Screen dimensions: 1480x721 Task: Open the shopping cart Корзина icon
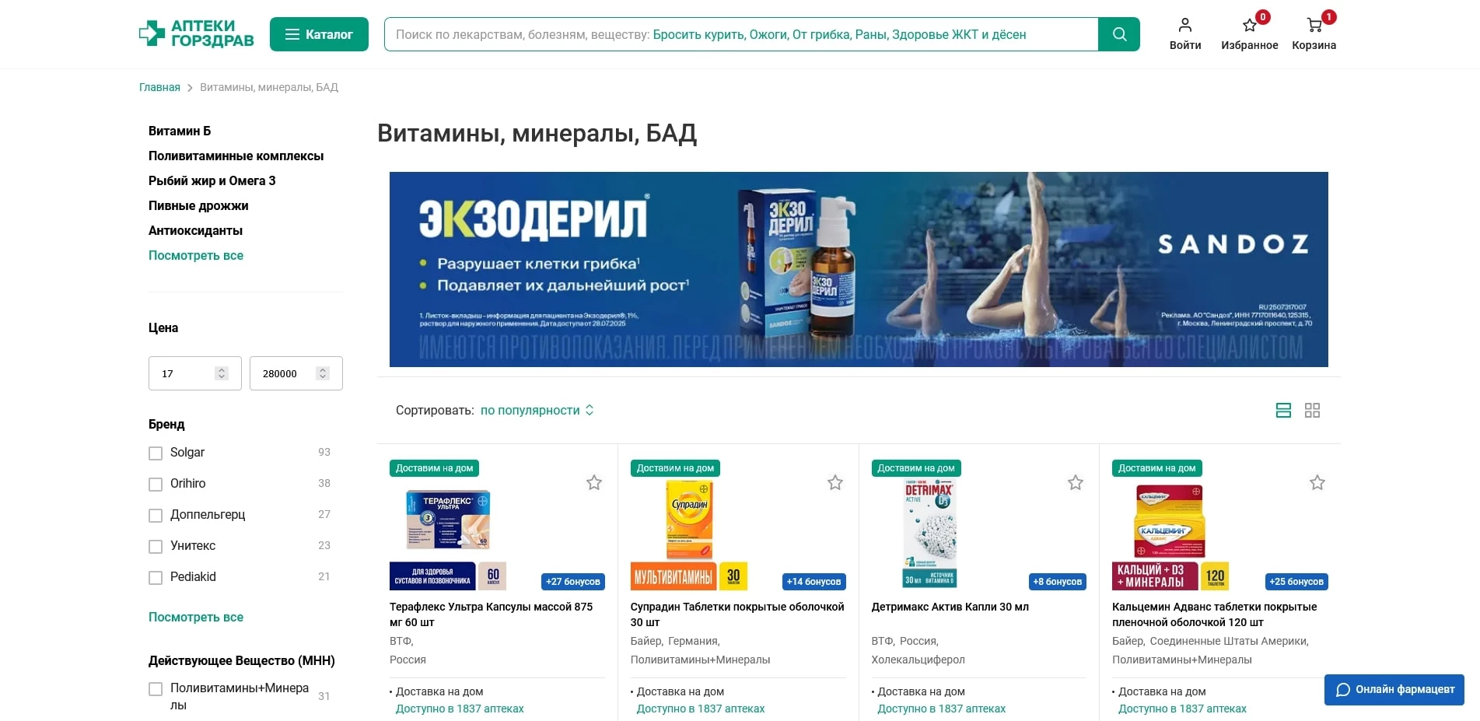pos(1314,26)
